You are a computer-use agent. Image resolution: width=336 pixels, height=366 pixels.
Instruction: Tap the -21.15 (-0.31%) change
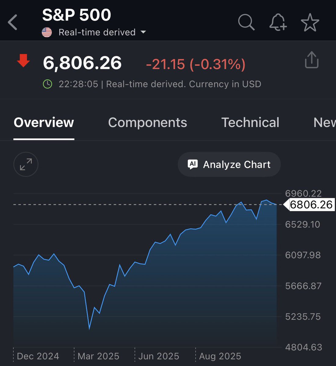tap(196, 64)
